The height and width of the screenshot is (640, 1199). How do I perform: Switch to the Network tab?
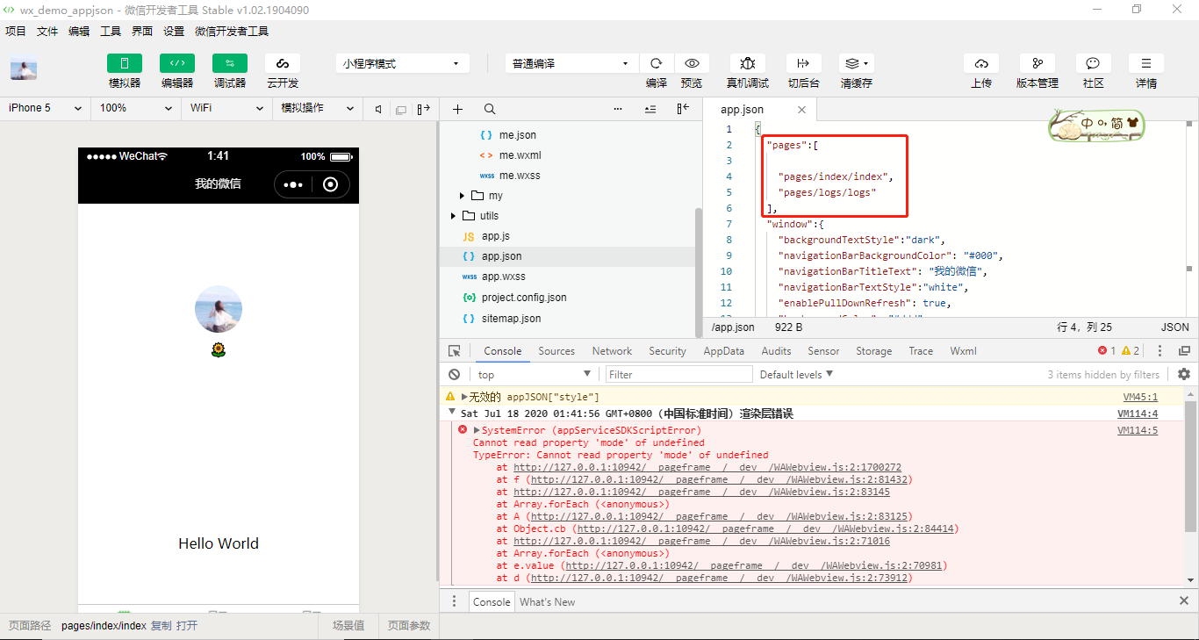[612, 351]
